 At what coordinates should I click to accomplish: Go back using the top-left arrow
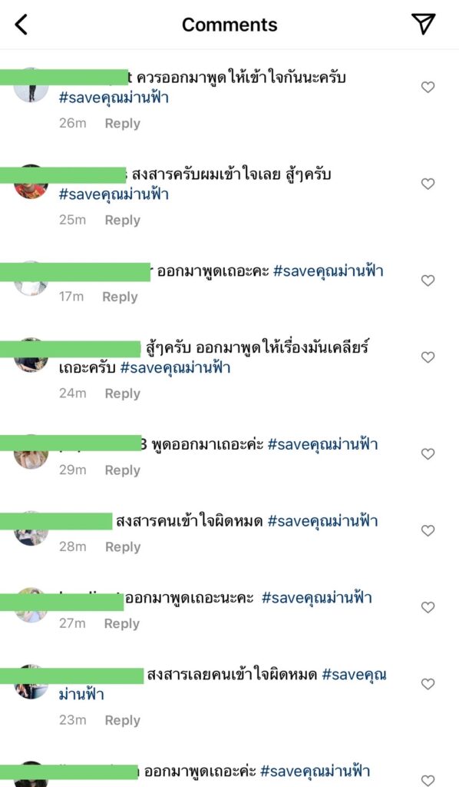[21, 25]
